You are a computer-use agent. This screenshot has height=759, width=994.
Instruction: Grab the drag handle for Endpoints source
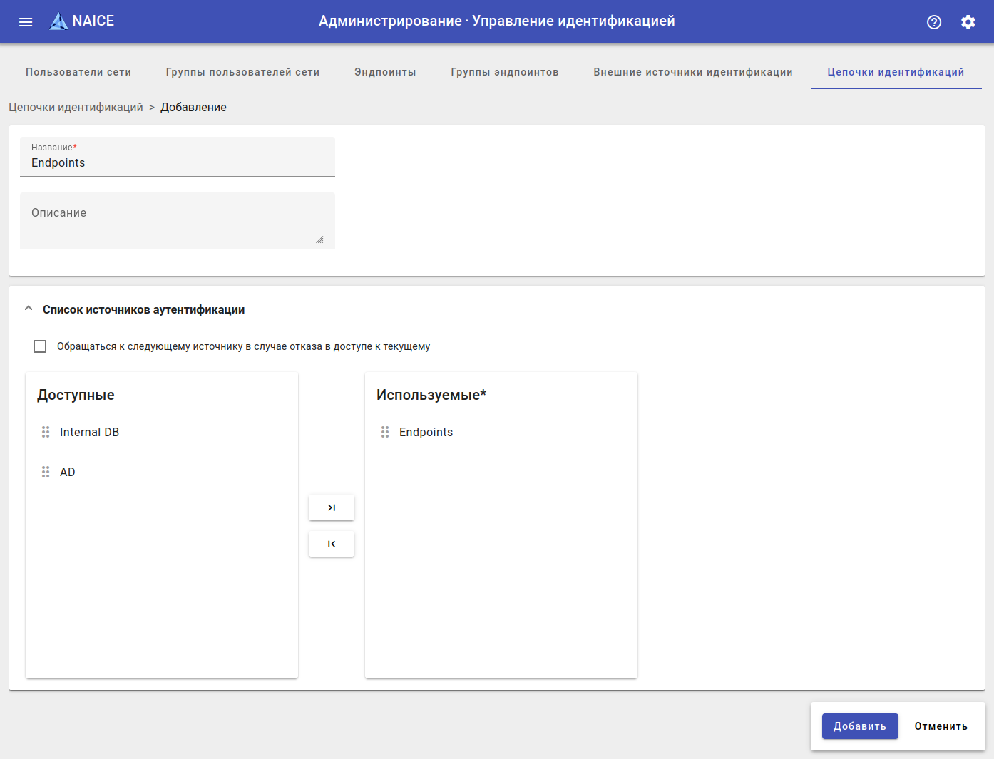point(385,432)
